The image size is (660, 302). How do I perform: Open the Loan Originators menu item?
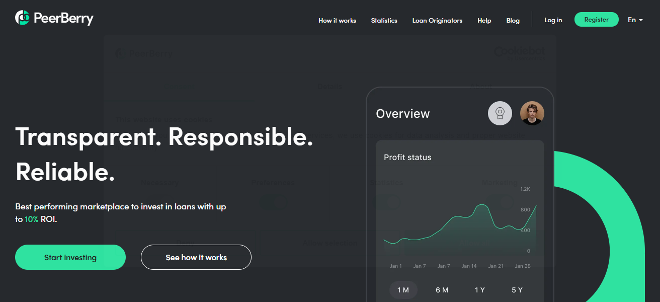pyautogui.click(x=437, y=21)
